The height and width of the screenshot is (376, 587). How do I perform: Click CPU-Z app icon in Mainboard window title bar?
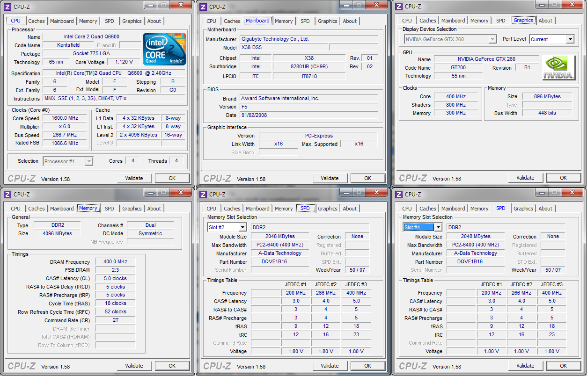point(203,6)
